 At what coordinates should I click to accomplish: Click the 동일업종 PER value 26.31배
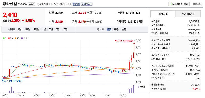pyautogui.click(x=195, y=85)
